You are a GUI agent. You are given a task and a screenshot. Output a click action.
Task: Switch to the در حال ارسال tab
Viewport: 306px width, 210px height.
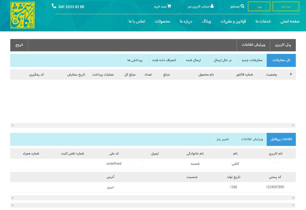pyautogui.click(x=223, y=60)
